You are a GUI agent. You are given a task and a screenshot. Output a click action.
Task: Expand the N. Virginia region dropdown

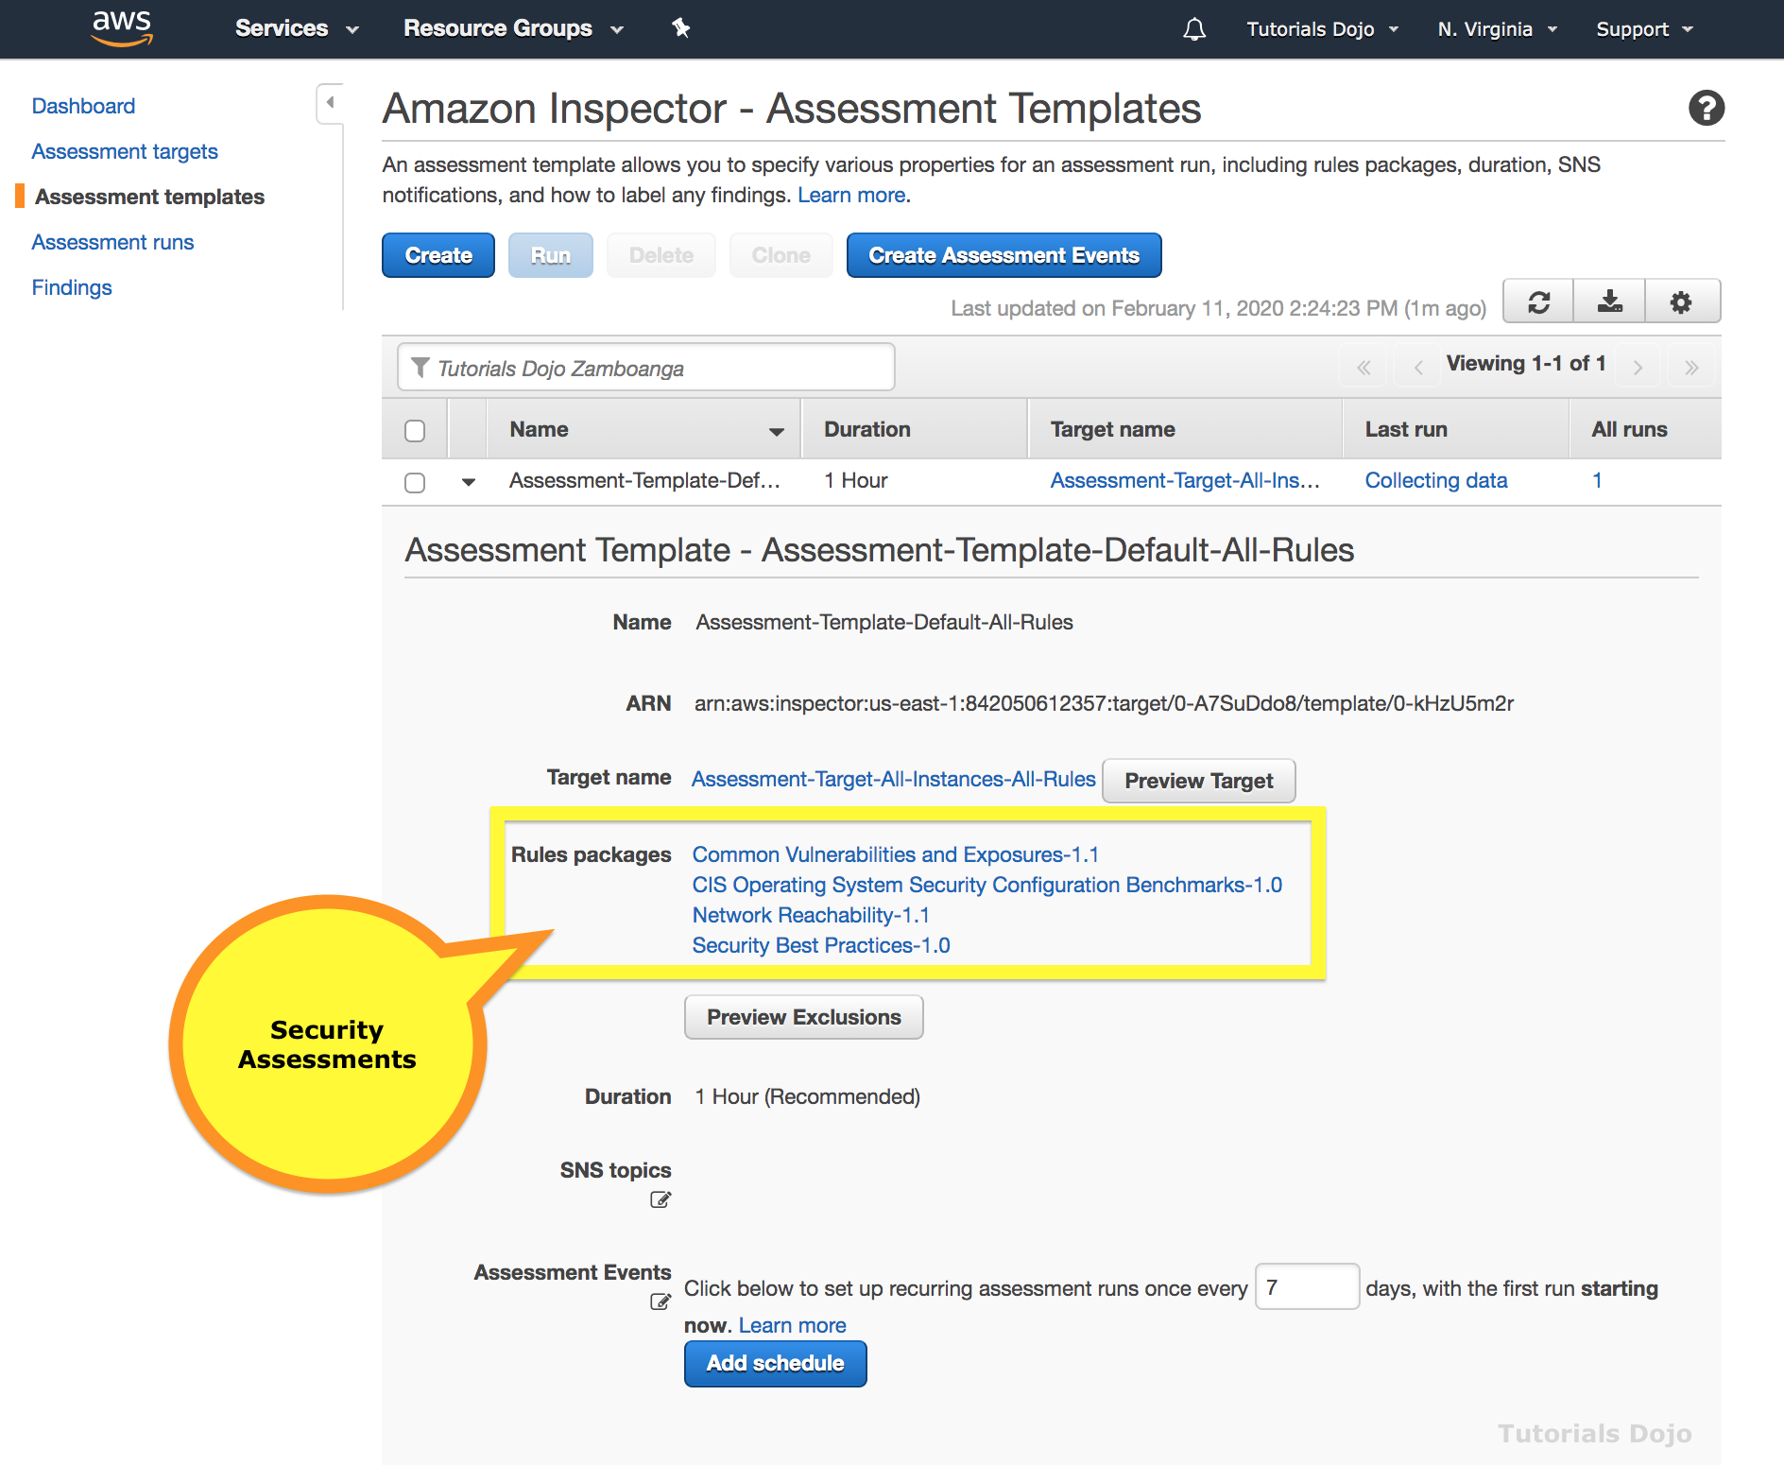click(x=1497, y=29)
